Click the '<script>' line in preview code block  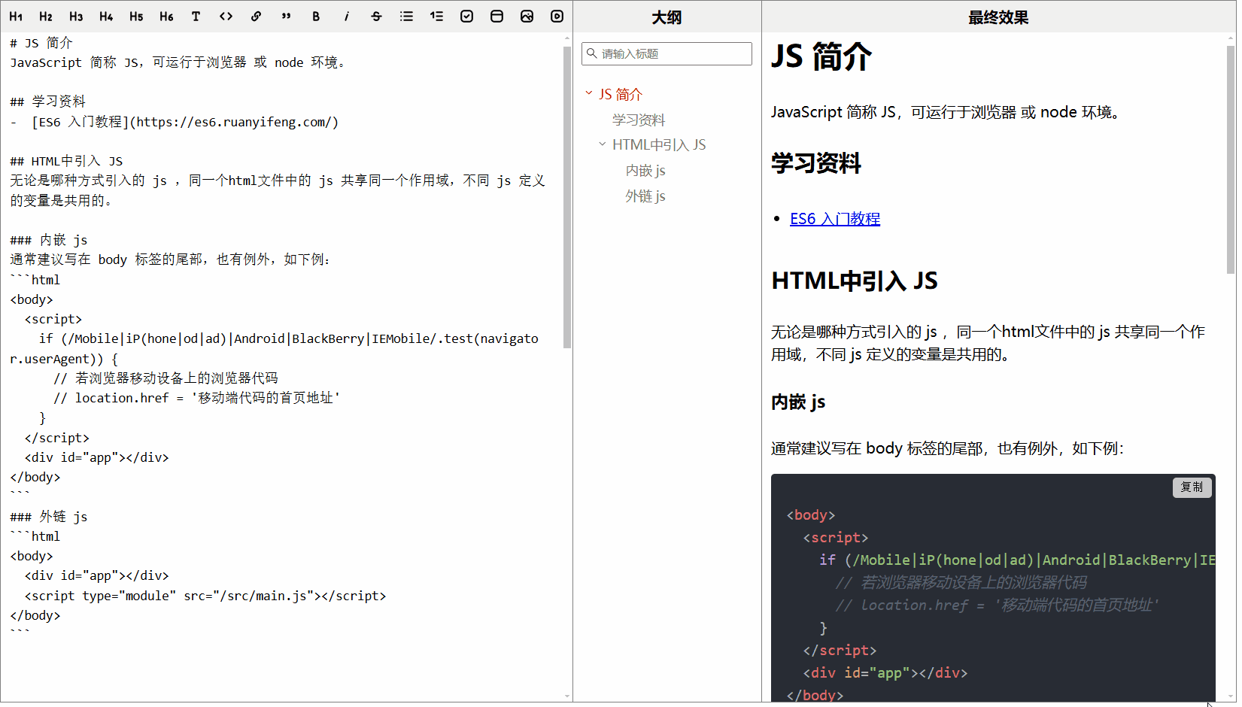pos(836,538)
